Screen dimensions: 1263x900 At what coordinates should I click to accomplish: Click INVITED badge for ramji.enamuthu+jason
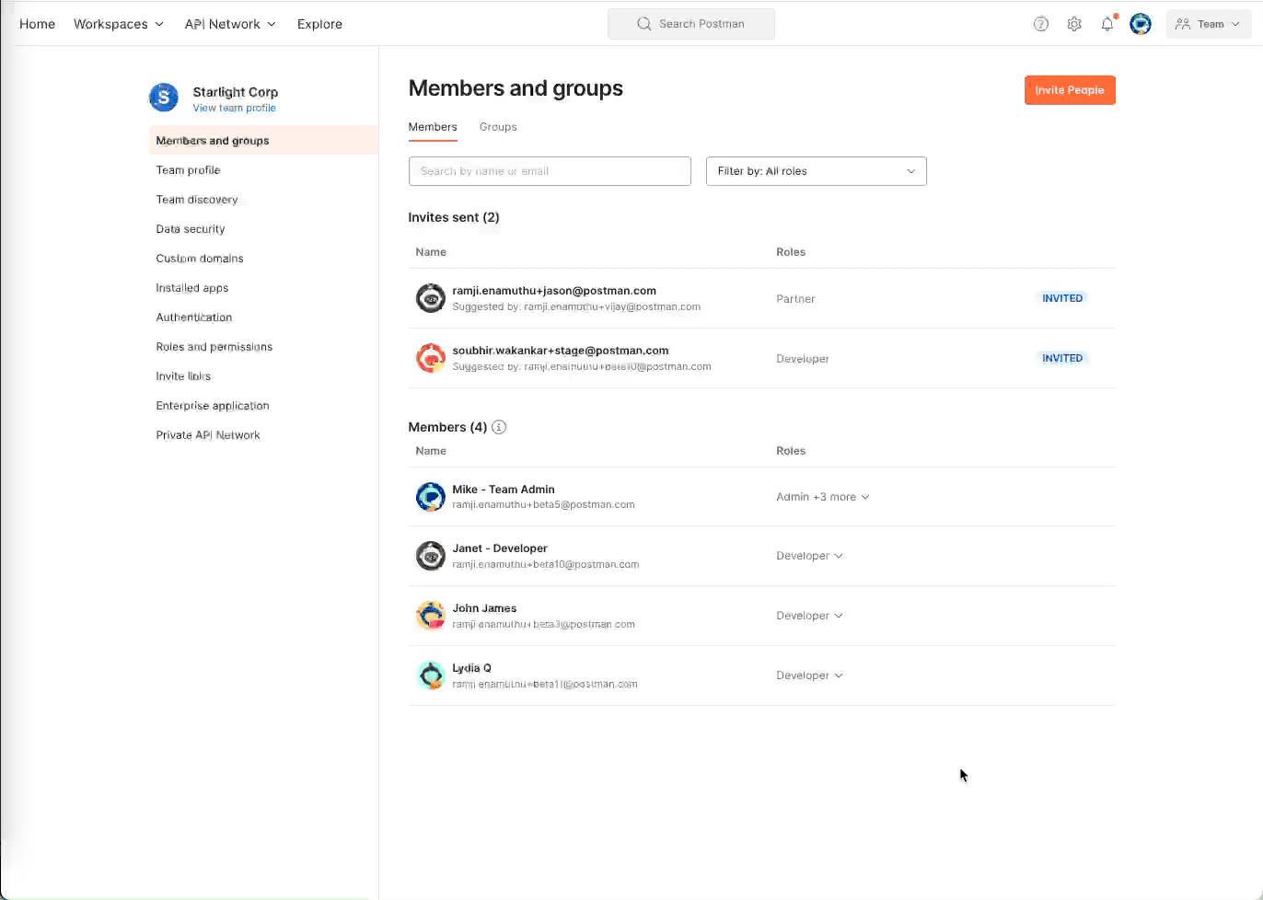[1062, 298]
